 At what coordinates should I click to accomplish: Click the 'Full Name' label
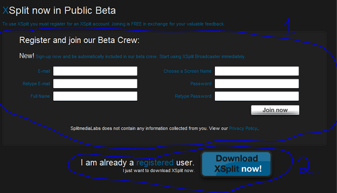click(40, 97)
